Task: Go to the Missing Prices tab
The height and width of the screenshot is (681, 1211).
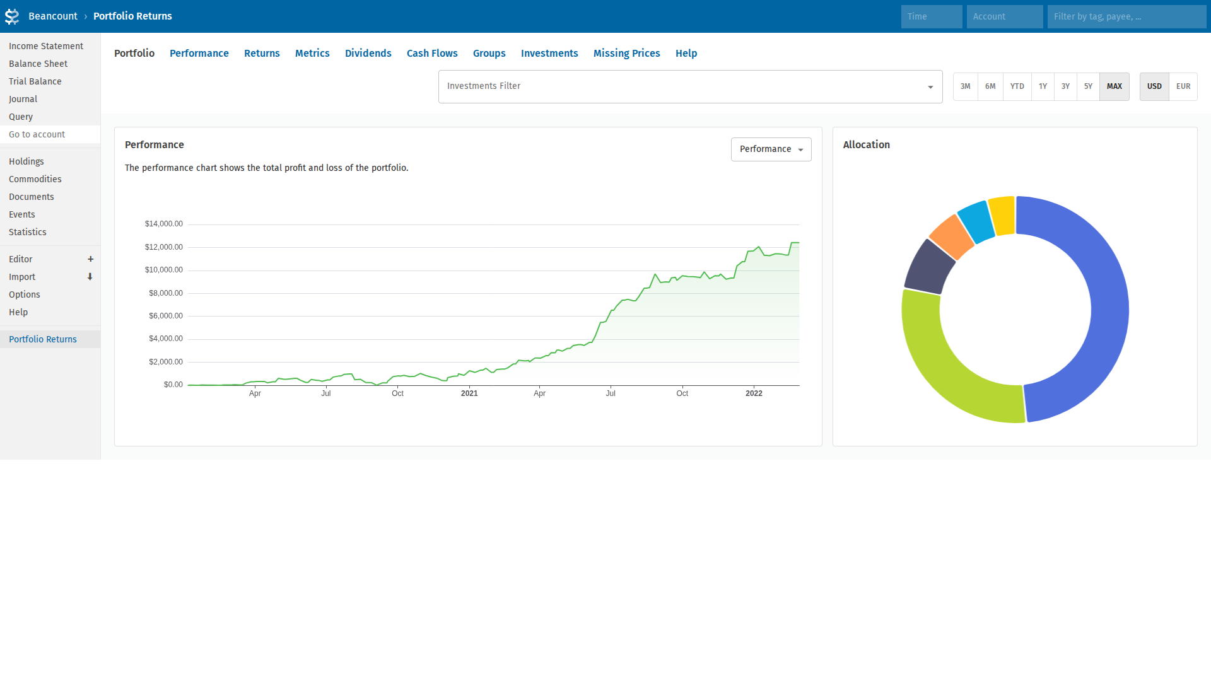Action: (x=626, y=54)
